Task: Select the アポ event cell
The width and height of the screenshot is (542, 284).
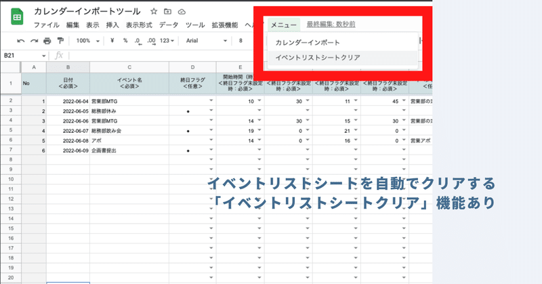Action: (129, 141)
